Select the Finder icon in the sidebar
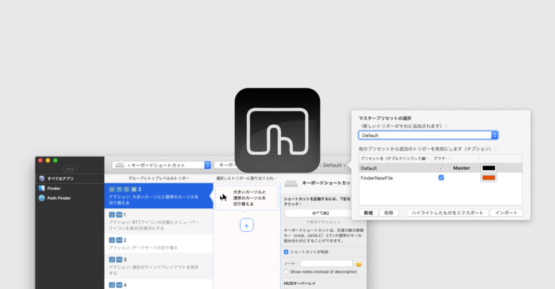Image resolution: width=555 pixels, height=289 pixels. pyautogui.click(x=42, y=188)
